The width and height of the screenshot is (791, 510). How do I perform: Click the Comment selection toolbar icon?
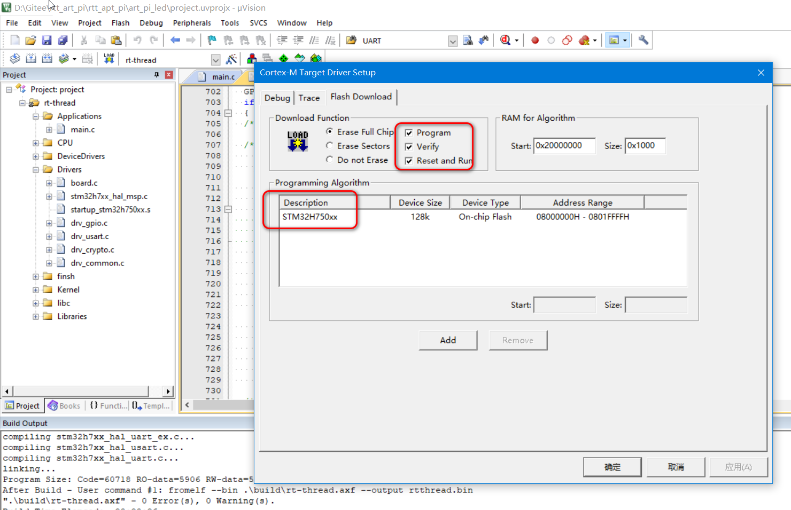pos(314,40)
